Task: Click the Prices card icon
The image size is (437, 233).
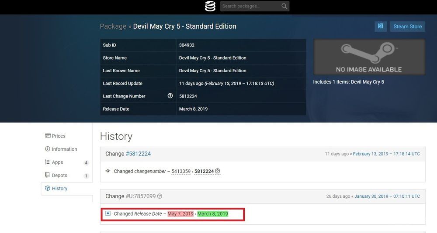Action: [x=48, y=136]
